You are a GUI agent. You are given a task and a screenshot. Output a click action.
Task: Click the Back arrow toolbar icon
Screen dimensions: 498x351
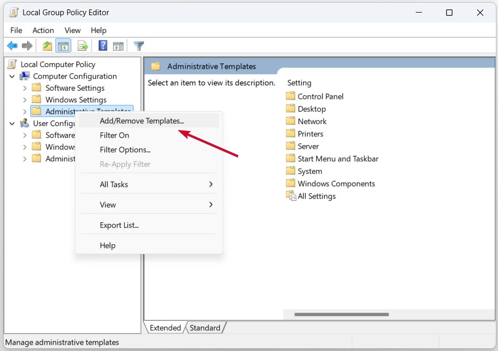pyautogui.click(x=12, y=46)
